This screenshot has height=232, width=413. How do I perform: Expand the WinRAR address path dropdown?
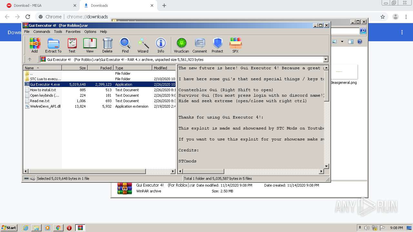[x=326, y=59]
